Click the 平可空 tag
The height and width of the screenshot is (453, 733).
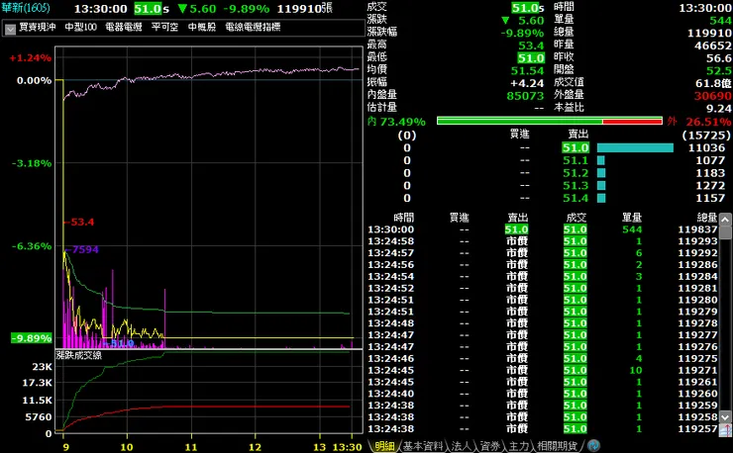(164, 27)
